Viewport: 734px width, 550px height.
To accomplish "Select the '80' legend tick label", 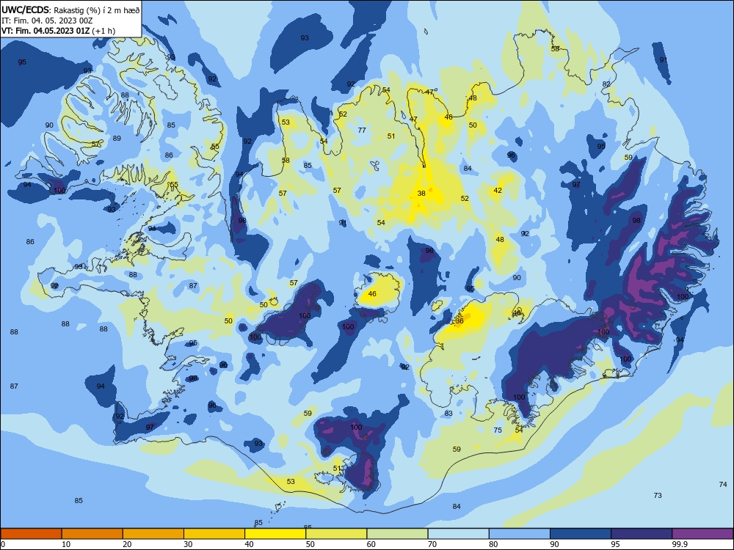I will (x=493, y=544).
